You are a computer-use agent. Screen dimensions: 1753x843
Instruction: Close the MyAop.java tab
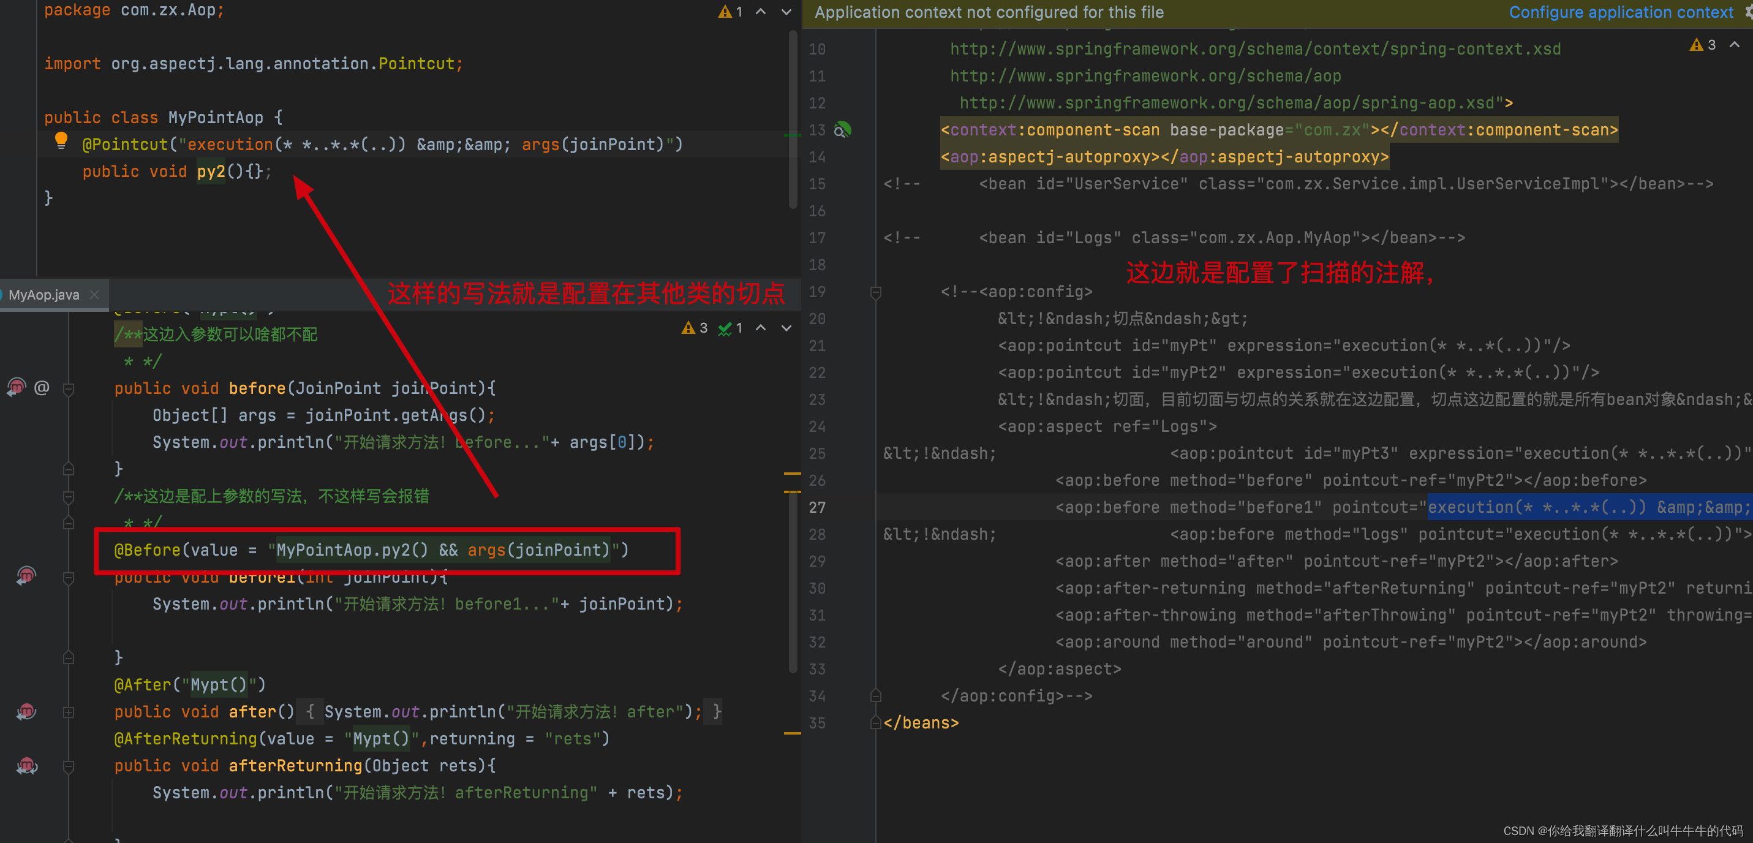click(x=94, y=295)
